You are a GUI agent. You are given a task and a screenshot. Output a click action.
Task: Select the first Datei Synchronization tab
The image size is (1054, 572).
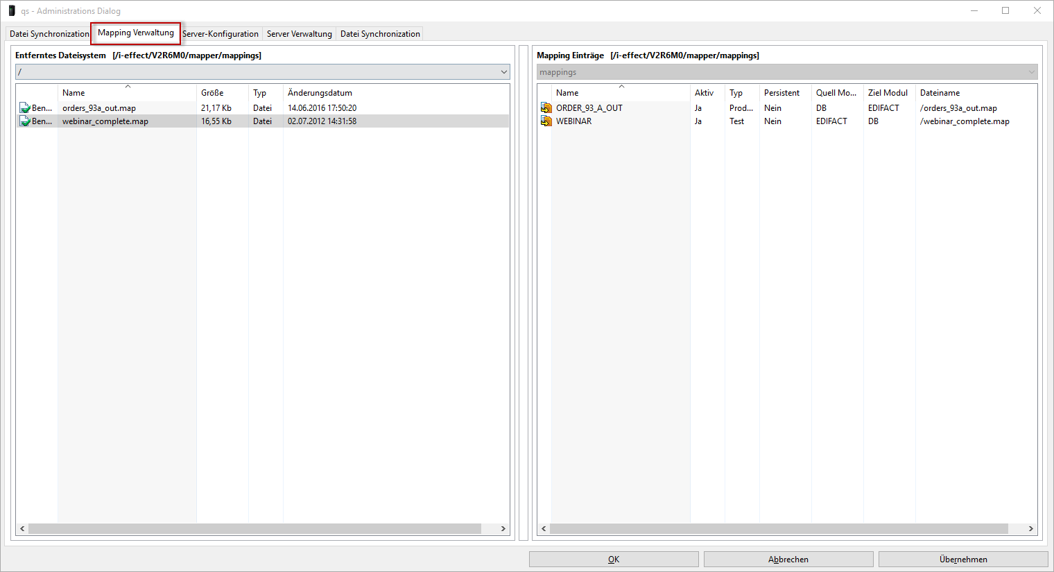[x=49, y=34]
